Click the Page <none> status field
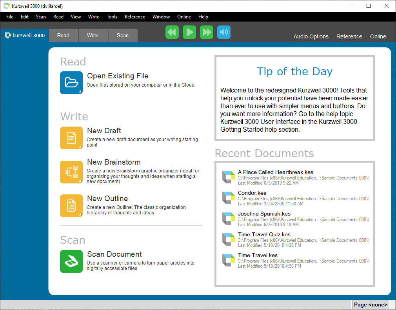396x310 pixels. (x=371, y=305)
